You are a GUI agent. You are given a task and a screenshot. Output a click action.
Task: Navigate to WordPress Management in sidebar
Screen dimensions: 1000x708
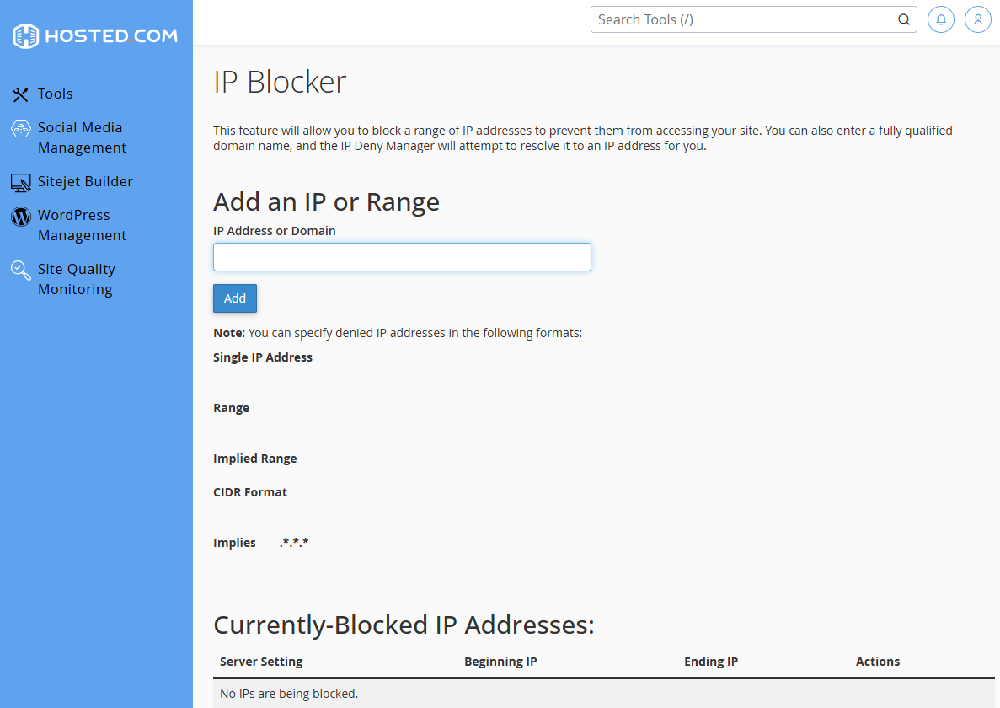(x=82, y=225)
